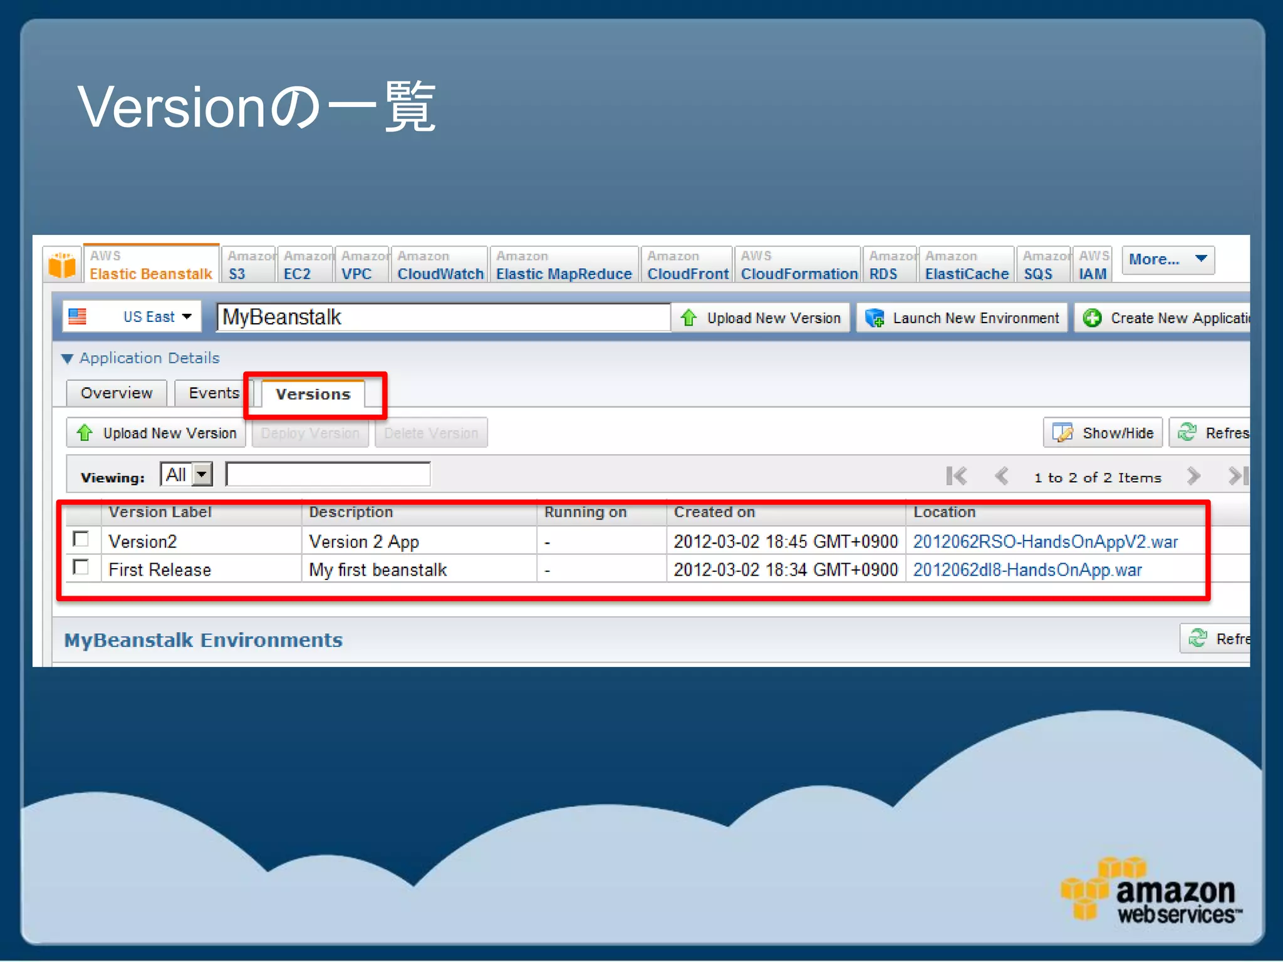Screen dimensions: 1283x962
Task: Expand the More... services dropdown
Action: (x=1167, y=260)
